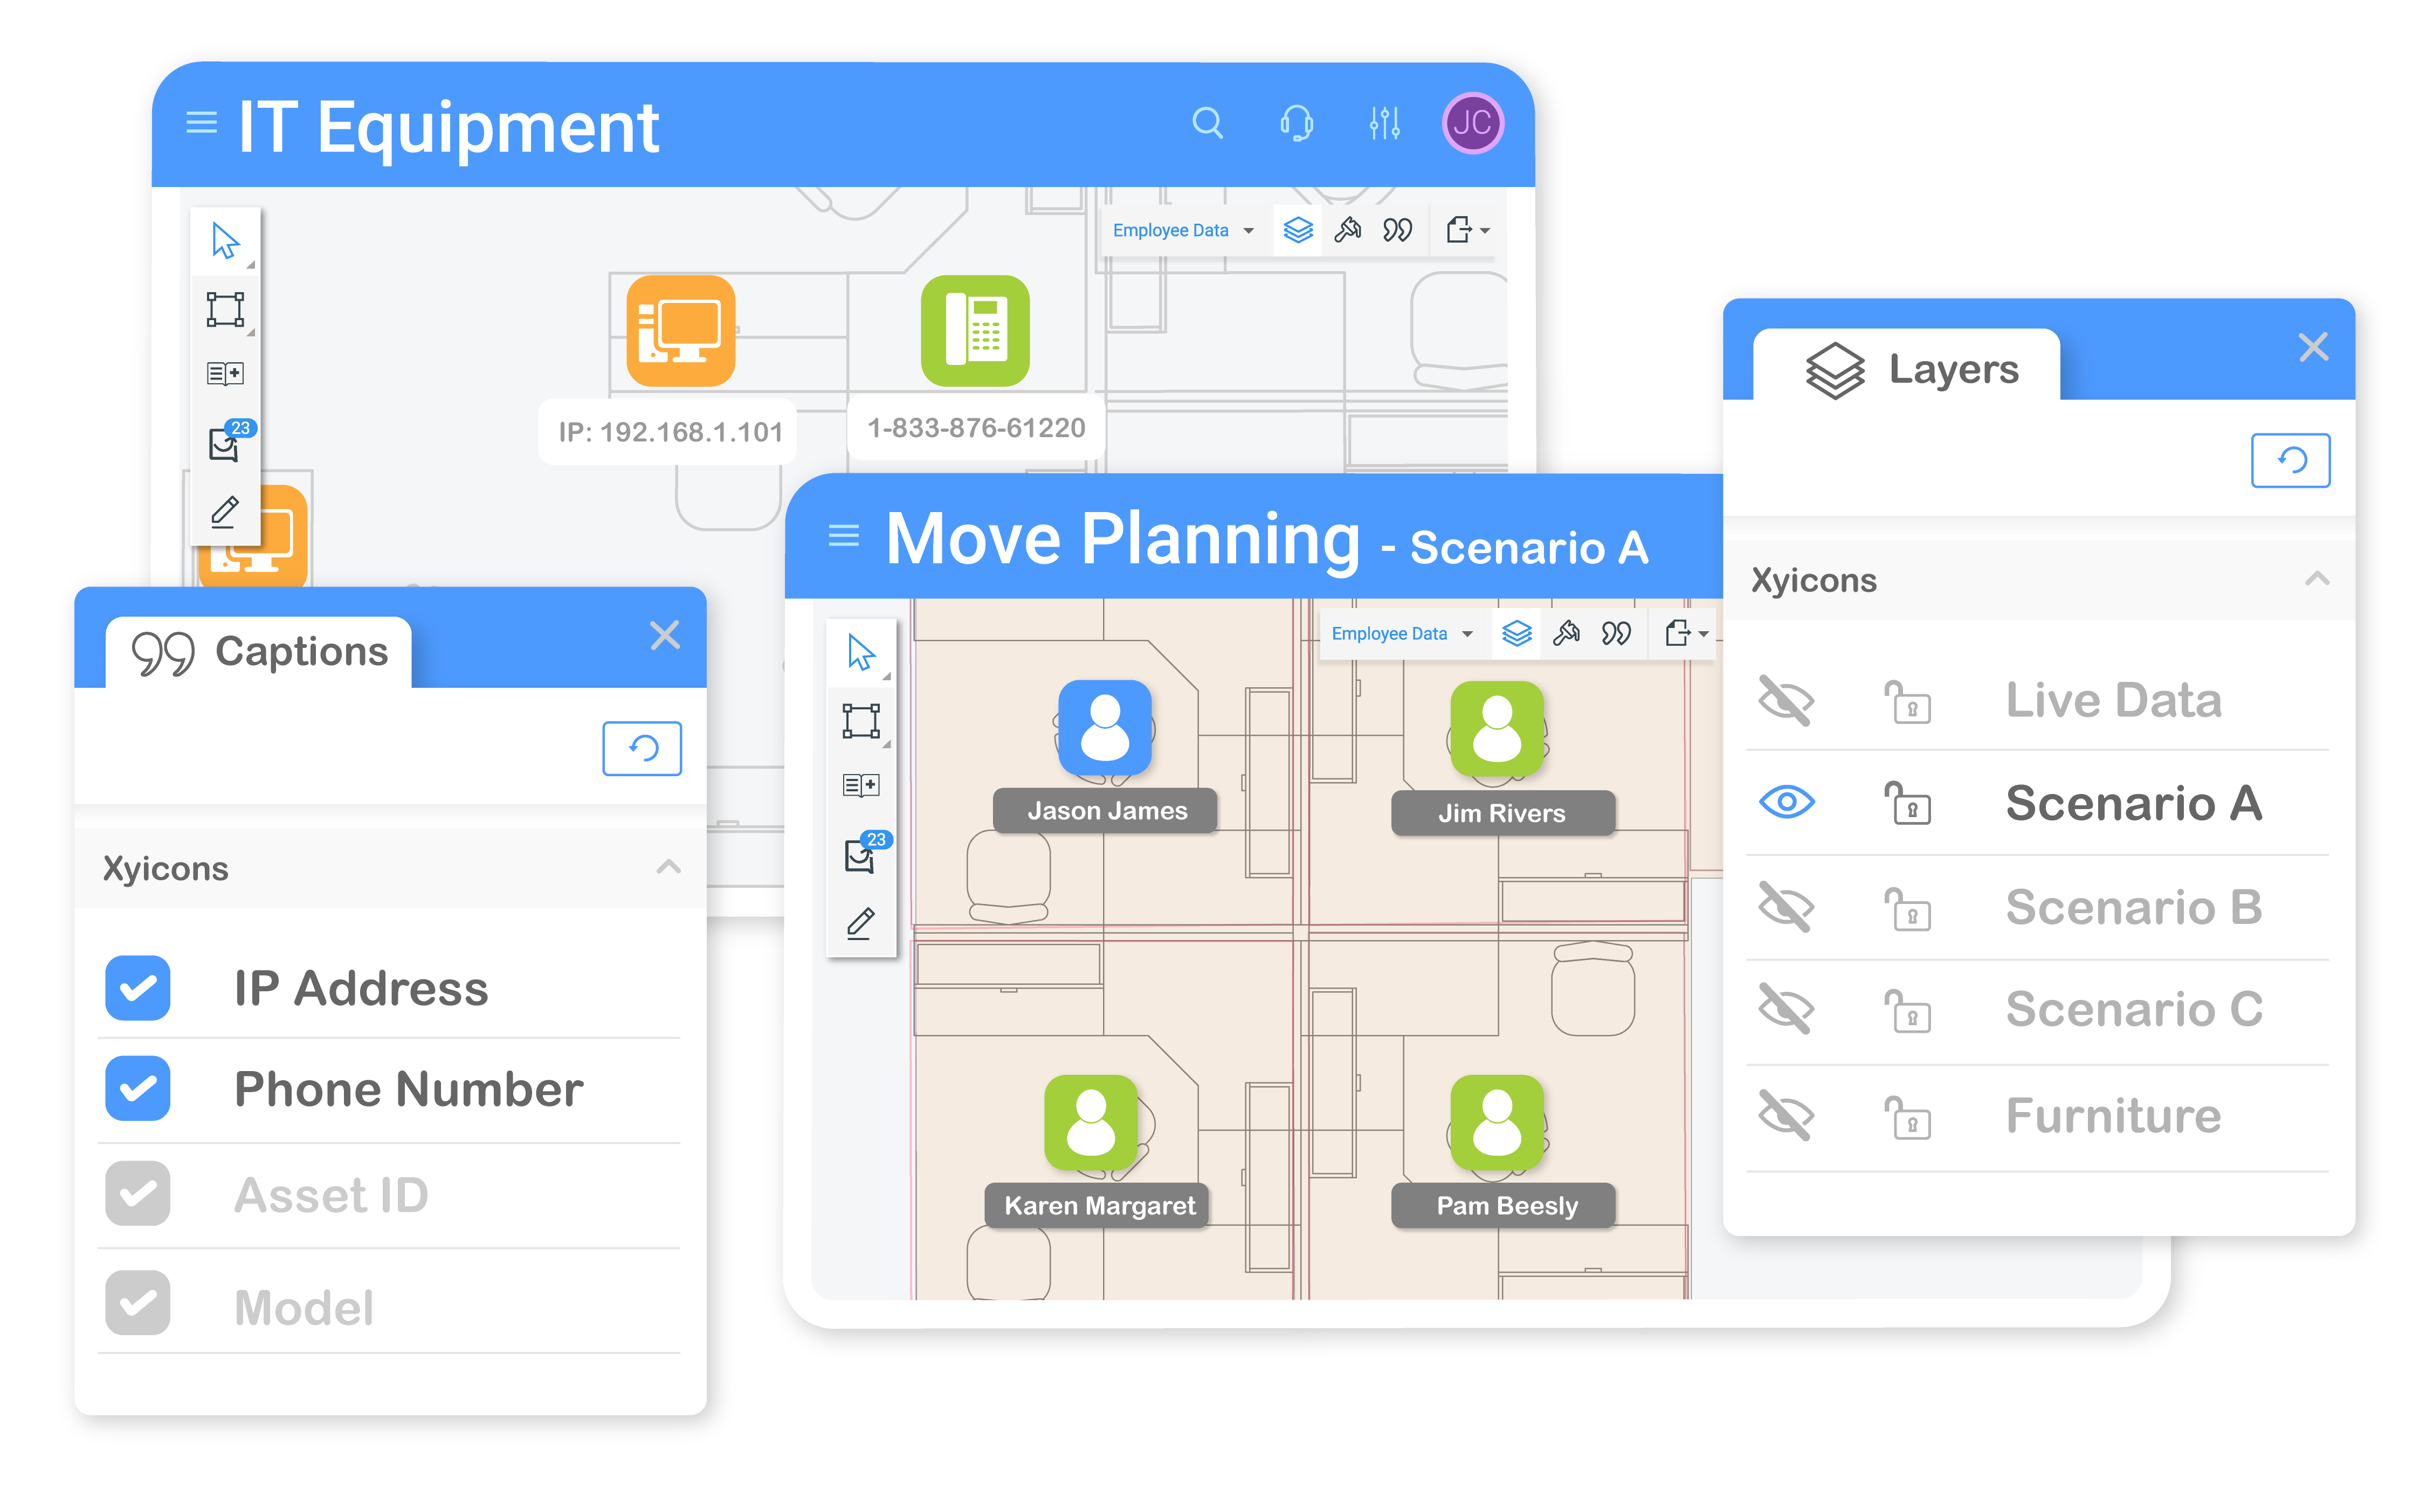This screenshot has height=1512, width=2434.
Task: Collapse Xyicons section in Layers panel
Action: pos(2316,579)
